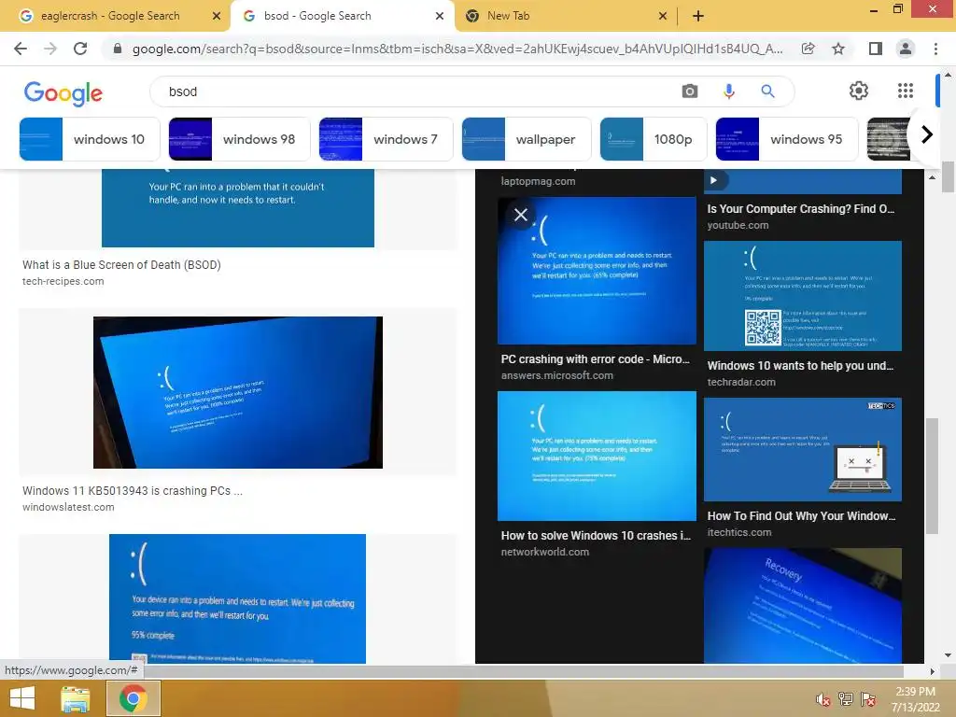The image size is (956, 717).
Task: Close the bsod Google Search tab
Action: pos(440,16)
